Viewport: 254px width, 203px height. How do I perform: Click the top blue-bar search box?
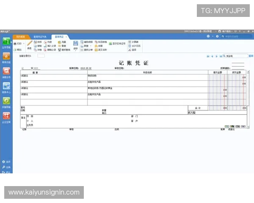(237, 36)
